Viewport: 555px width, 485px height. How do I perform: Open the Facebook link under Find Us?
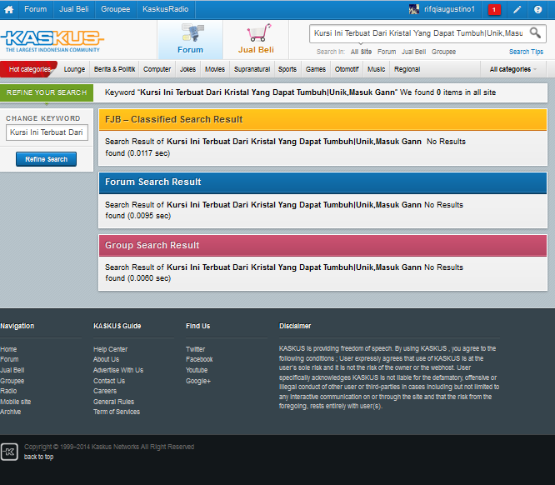point(199,359)
